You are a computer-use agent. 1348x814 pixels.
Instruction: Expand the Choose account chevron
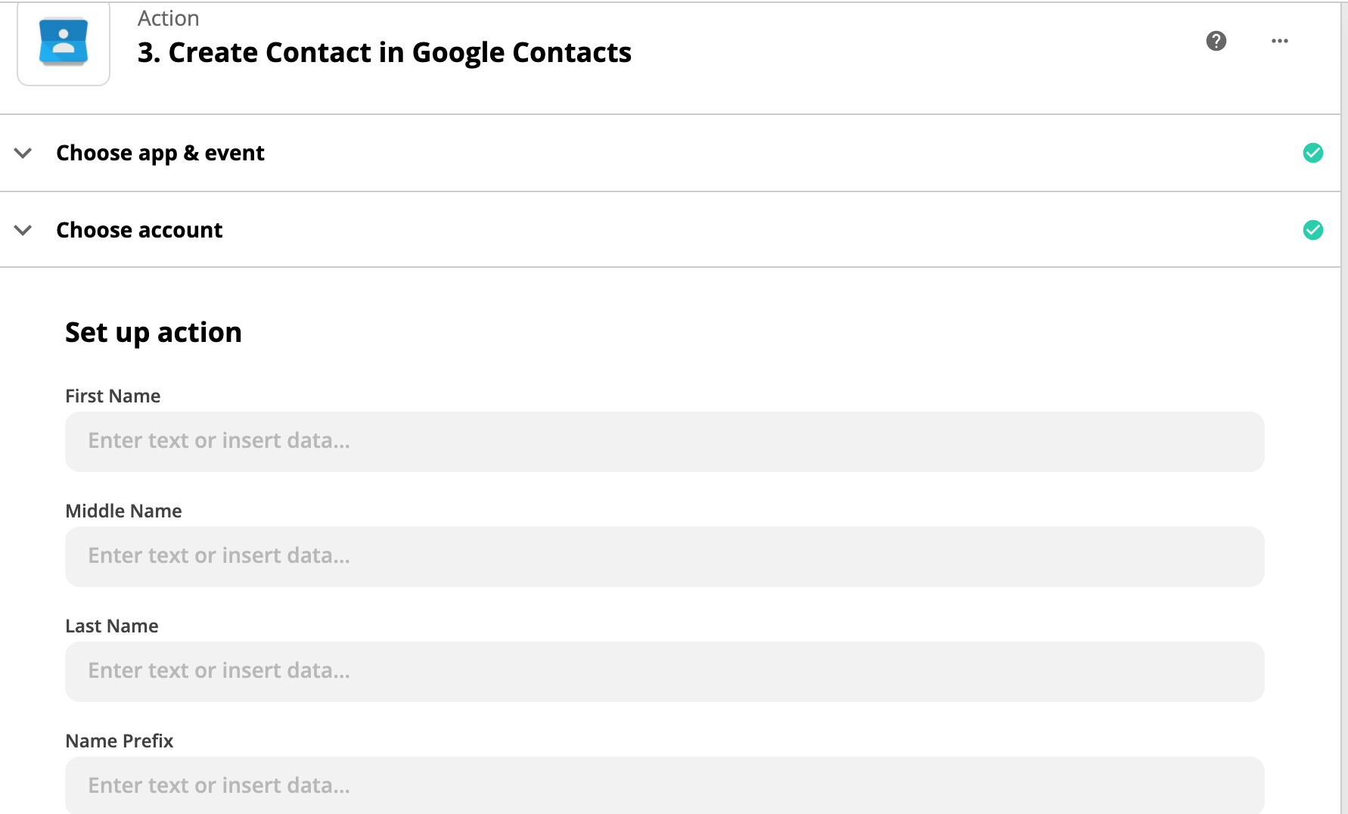23,230
